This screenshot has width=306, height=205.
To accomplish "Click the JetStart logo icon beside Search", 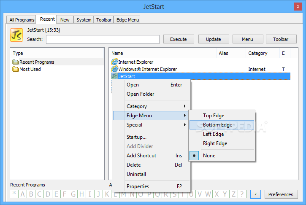I will click(16, 35).
